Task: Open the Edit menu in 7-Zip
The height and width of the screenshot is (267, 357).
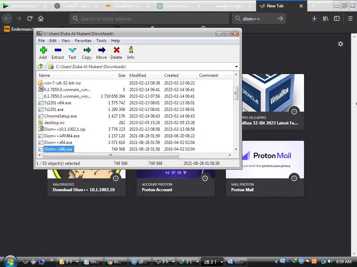Action: tap(53, 41)
